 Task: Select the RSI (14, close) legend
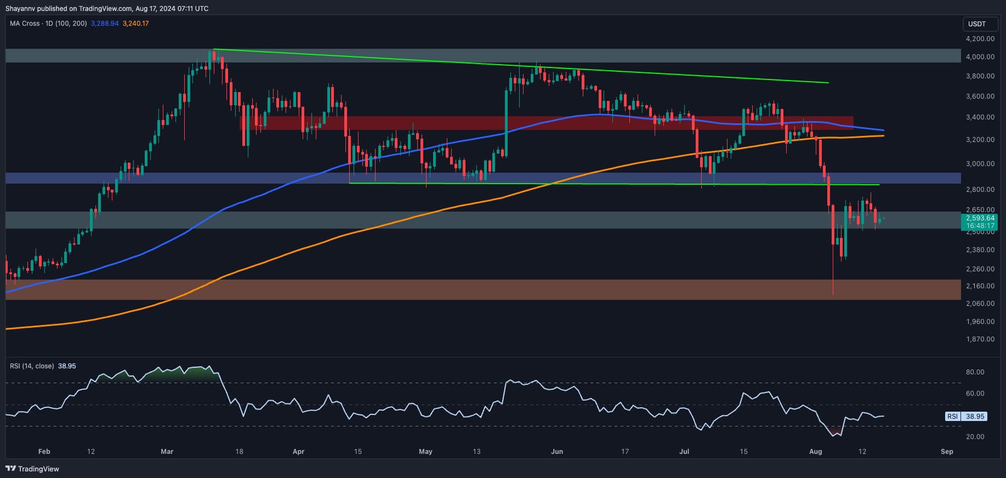[32, 366]
